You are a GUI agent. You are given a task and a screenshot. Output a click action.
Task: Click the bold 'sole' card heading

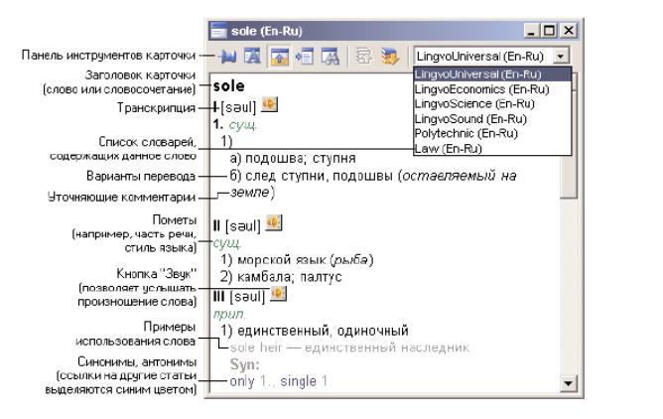[228, 86]
